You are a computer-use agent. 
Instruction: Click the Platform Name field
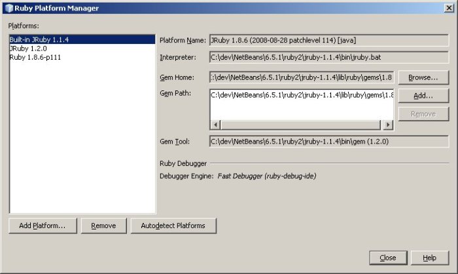pos(329,41)
